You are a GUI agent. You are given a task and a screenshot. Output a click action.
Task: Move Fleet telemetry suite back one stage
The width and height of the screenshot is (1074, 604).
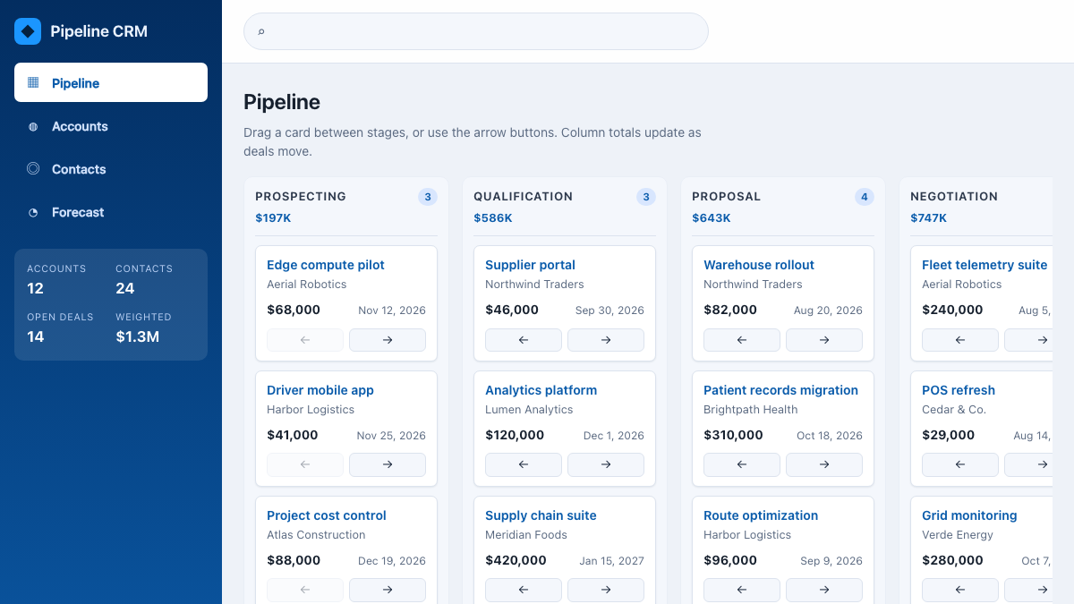tap(960, 340)
